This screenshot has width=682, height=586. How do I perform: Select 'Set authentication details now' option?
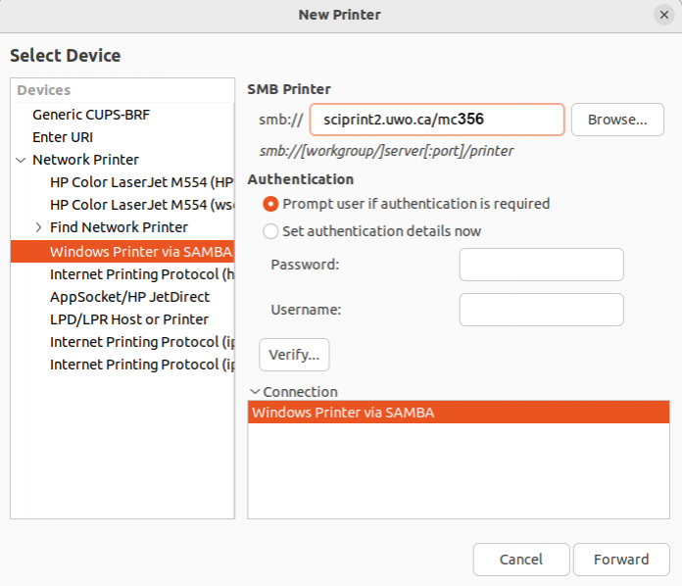pos(270,232)
